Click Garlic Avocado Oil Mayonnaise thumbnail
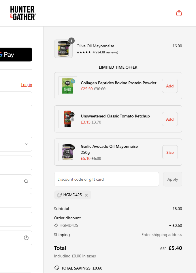 [x=68, y=152]
